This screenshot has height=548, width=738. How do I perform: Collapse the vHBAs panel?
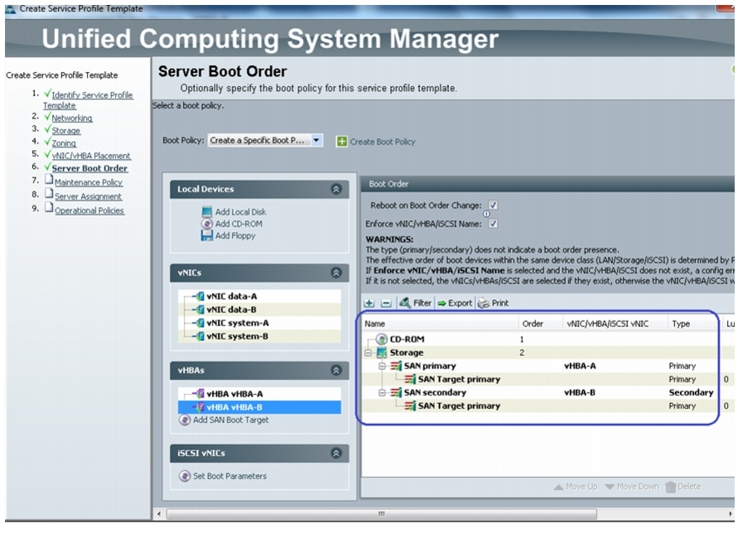(x=336, y=370)
